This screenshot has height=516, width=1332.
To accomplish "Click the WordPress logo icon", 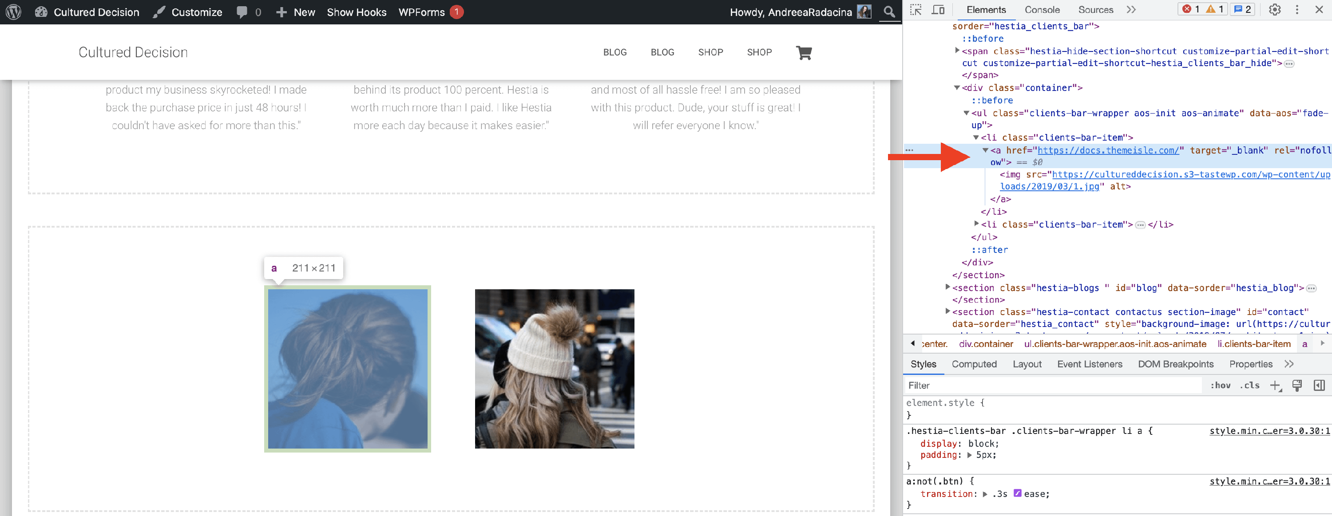I will pyautogui.click(x=13, y=12).
